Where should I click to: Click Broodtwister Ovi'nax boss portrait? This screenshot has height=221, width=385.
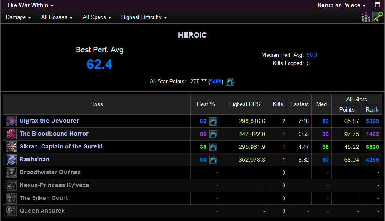11,172
